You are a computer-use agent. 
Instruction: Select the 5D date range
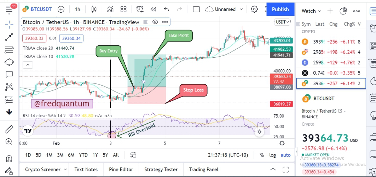click(38, 155)
